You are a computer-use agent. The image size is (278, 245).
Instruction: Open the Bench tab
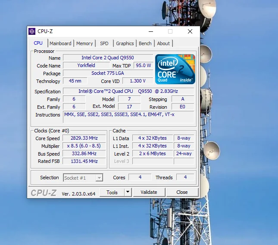click(x=145, y=43)
